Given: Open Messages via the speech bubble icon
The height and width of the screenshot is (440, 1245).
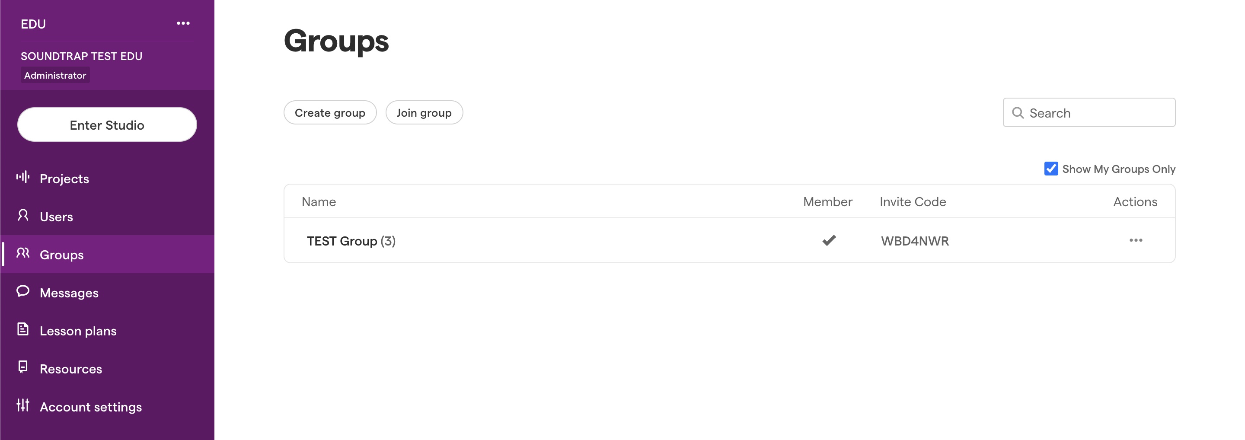Looking at the screenshot, I should [x=23, y=292].
